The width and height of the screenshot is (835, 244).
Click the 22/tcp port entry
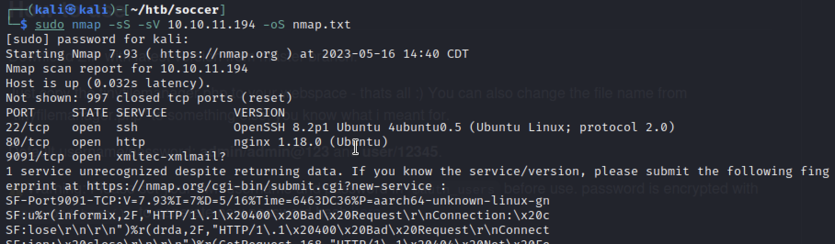[x=28, y=128]
